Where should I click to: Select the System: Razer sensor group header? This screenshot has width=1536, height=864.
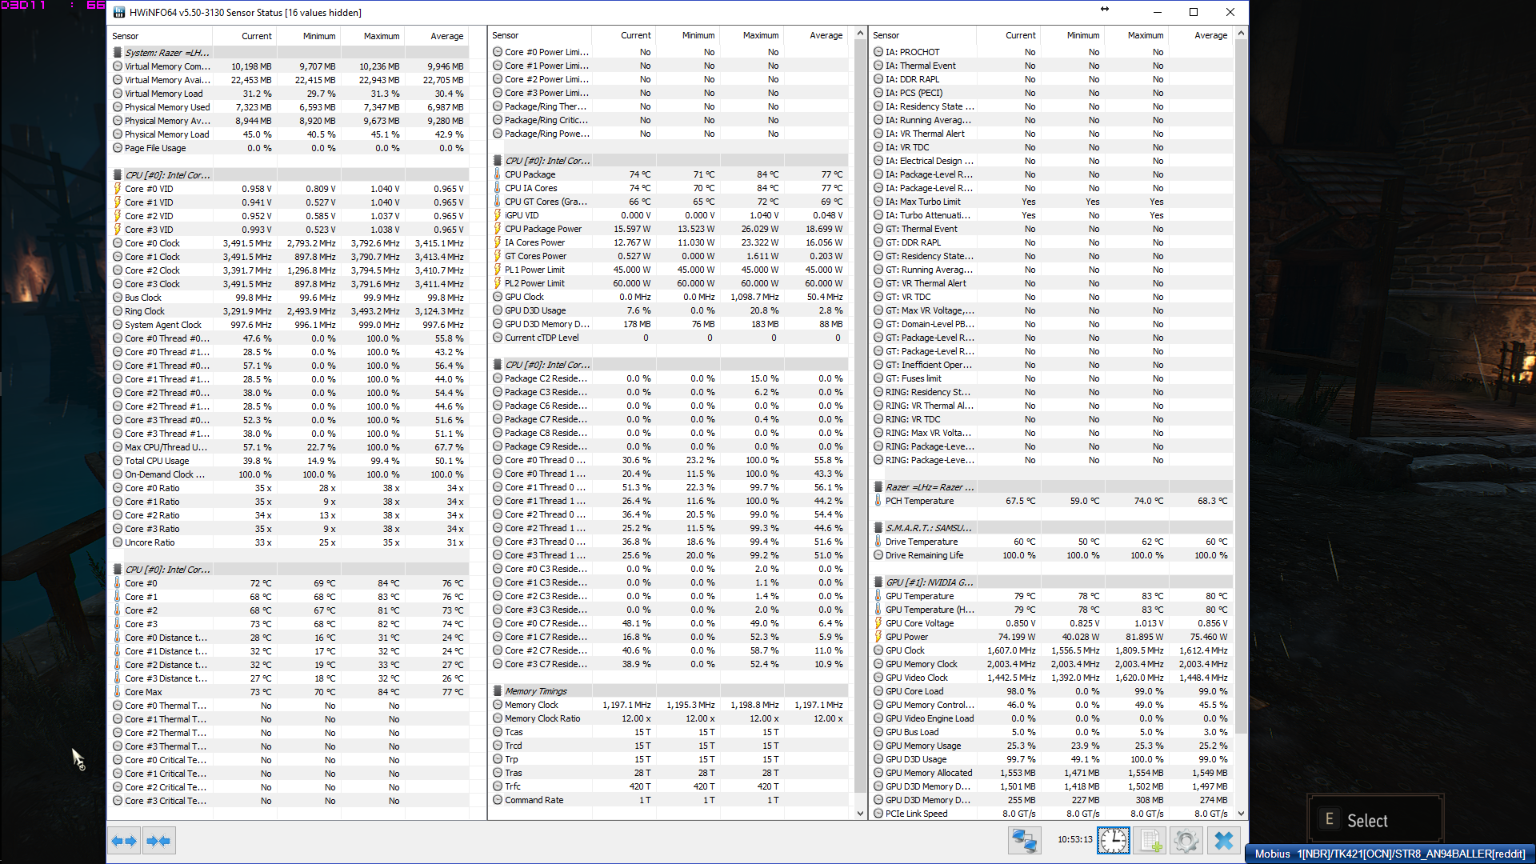[x=289, y=53]
